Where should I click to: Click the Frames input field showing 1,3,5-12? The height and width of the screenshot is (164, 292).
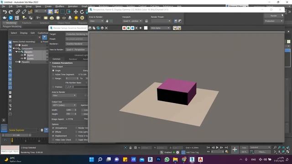click(77, 87)
